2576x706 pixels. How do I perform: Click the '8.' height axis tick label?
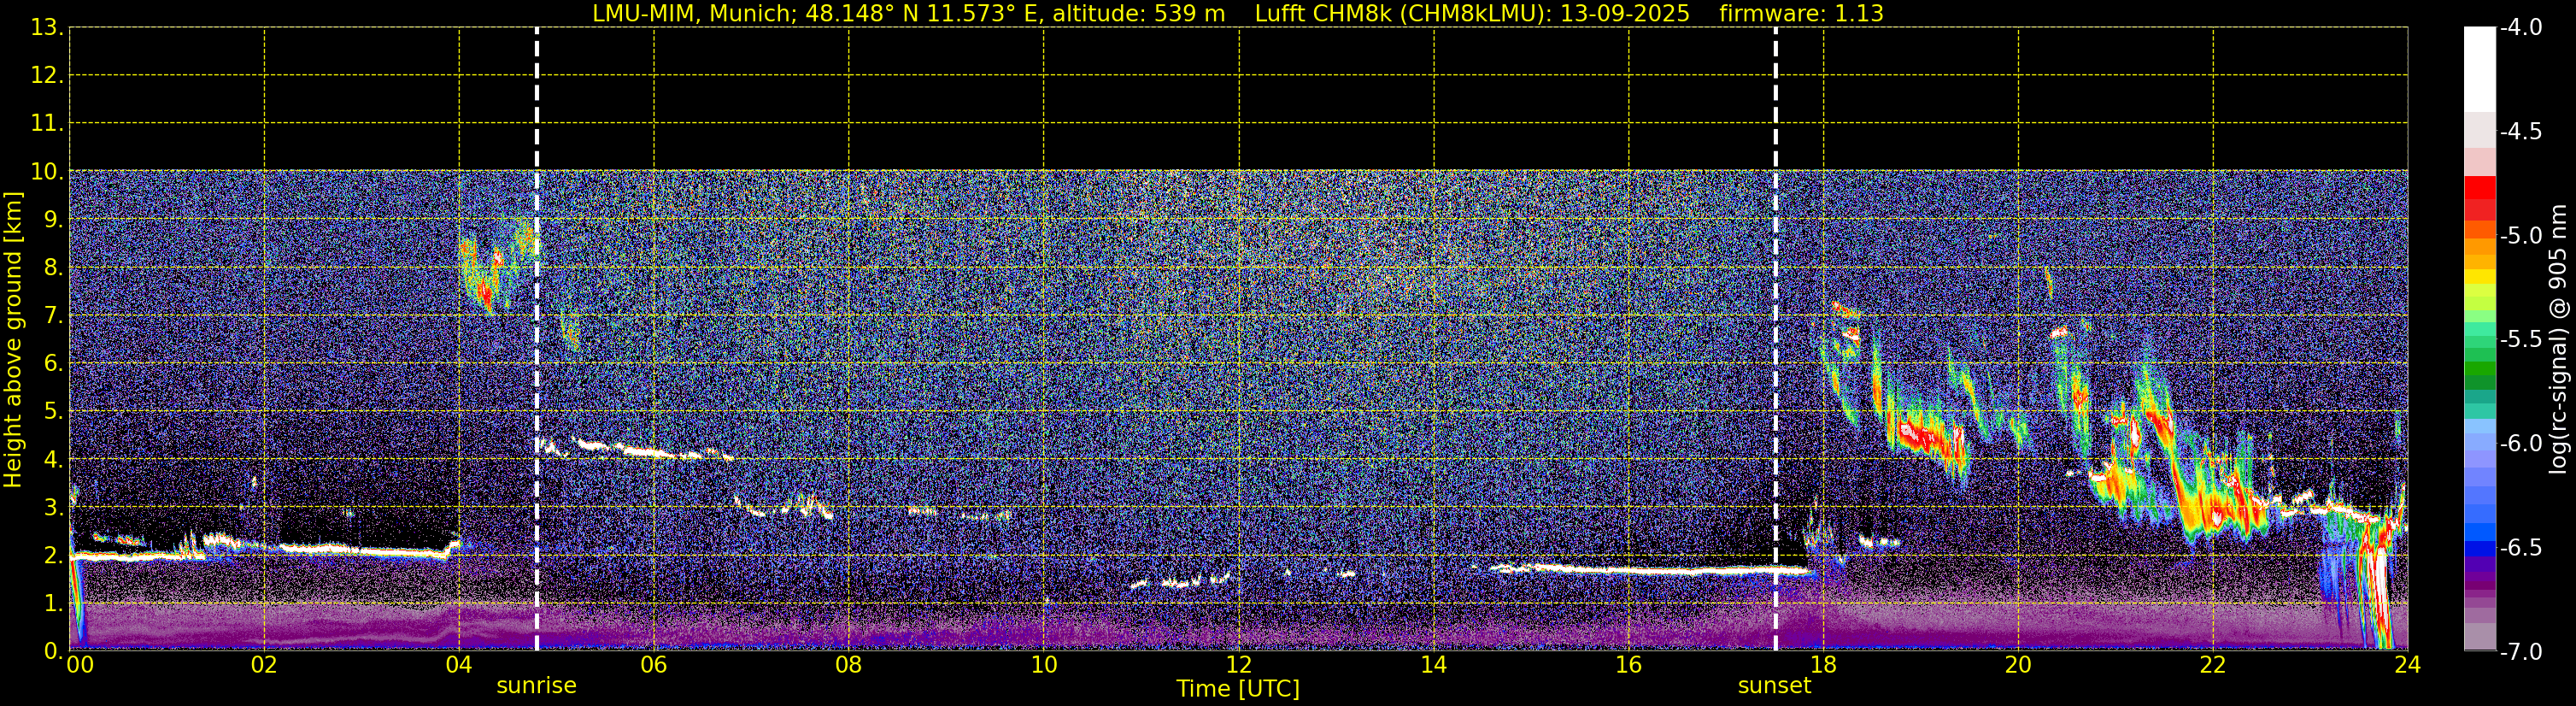[54, 268]
